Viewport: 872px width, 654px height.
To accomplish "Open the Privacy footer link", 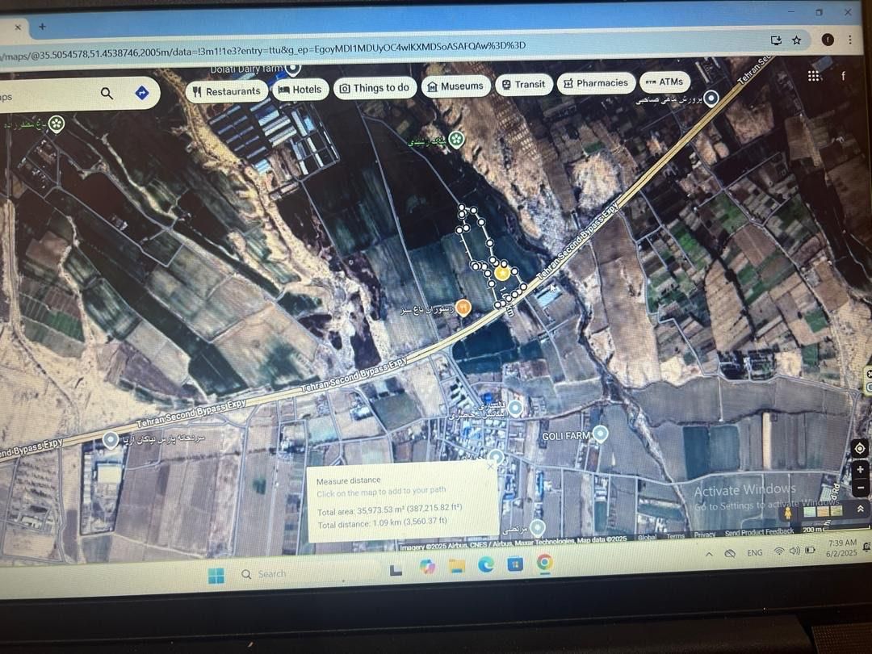I will coord(705,535).
